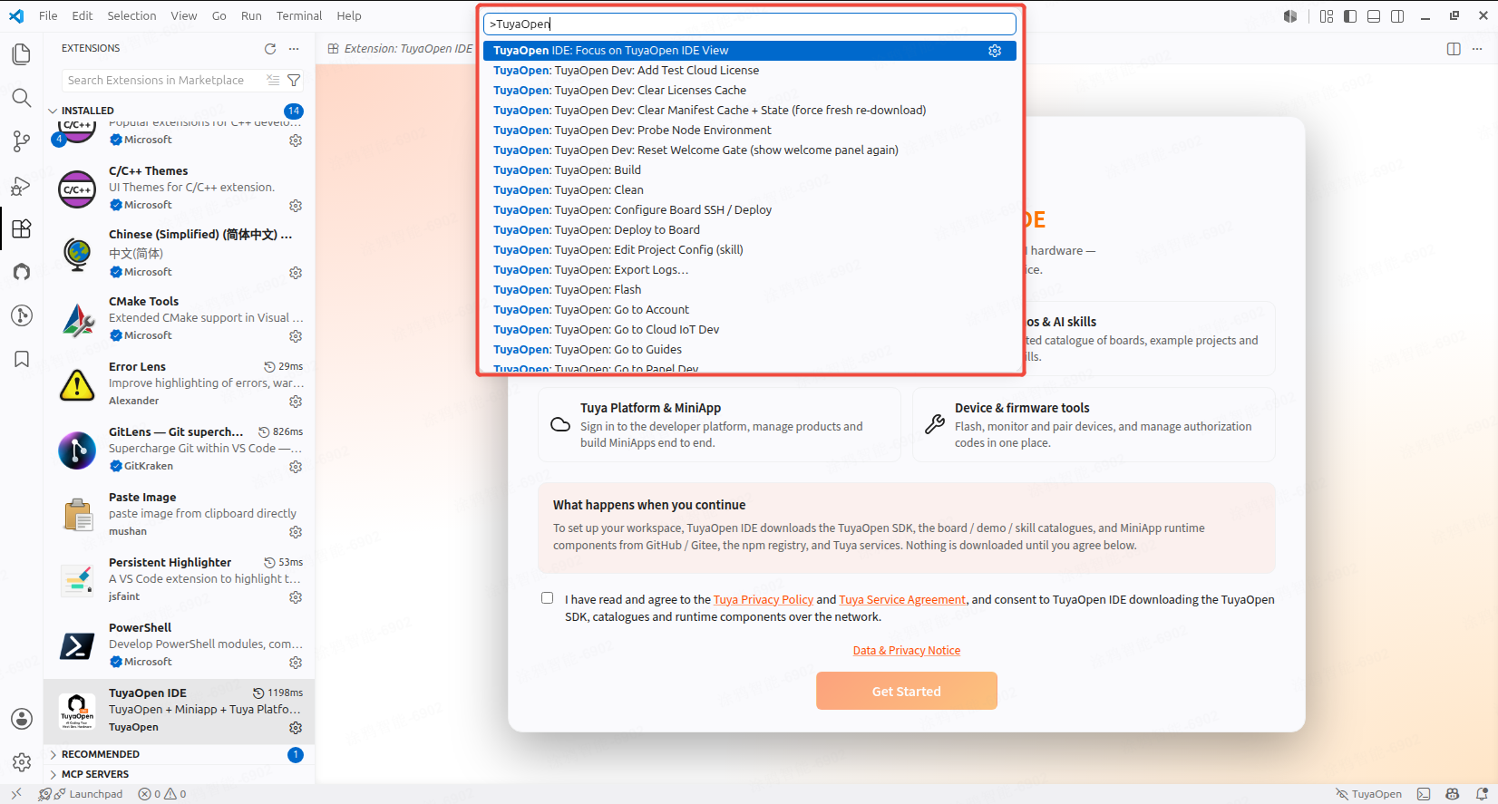Select Persistent Highlighter in the extensions list
Image resolution: width=1498 pixels, height=804 pixels.
[x=180, y=580]
